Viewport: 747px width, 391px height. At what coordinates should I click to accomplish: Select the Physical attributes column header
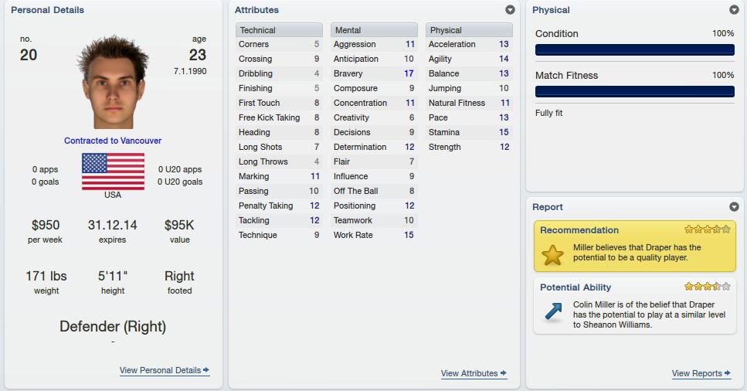(469, 30)
